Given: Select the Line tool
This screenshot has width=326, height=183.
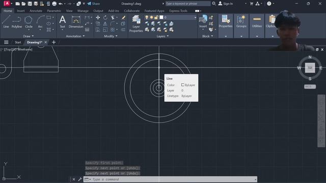Looking at the screenshot, I should tap(6, 21).
